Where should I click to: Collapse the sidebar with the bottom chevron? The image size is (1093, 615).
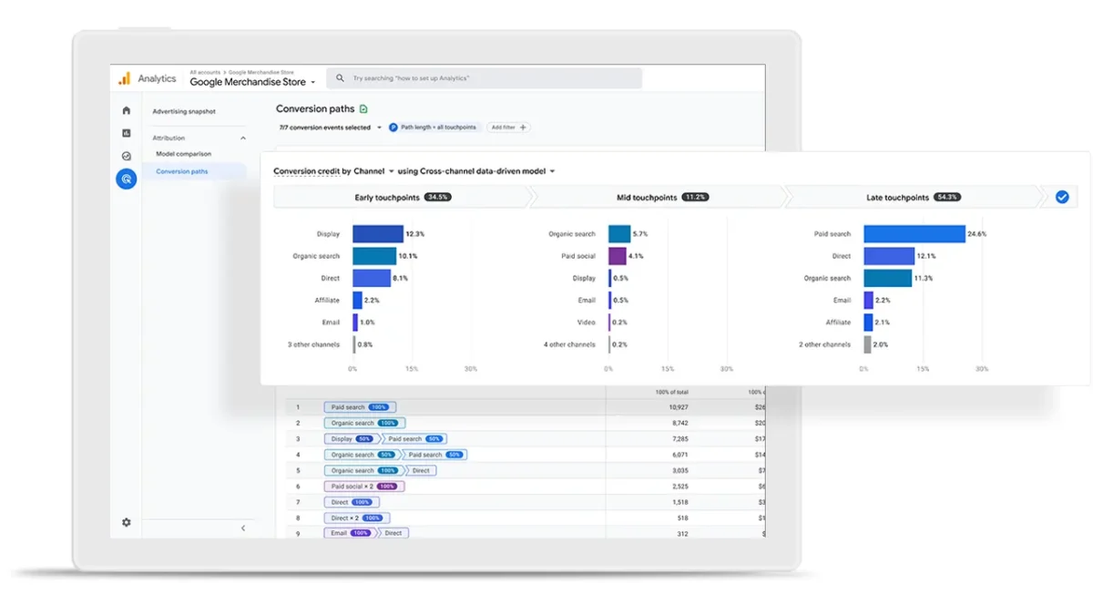242,528
